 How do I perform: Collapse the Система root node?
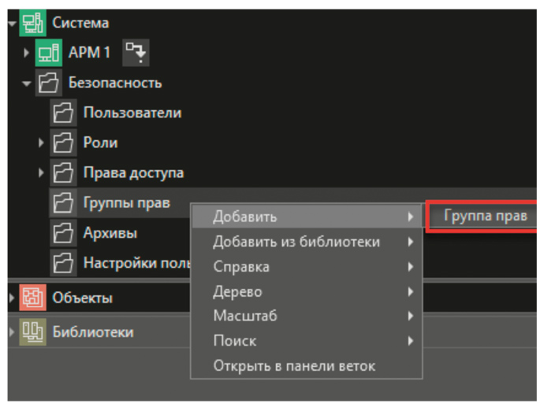point(12,24)
